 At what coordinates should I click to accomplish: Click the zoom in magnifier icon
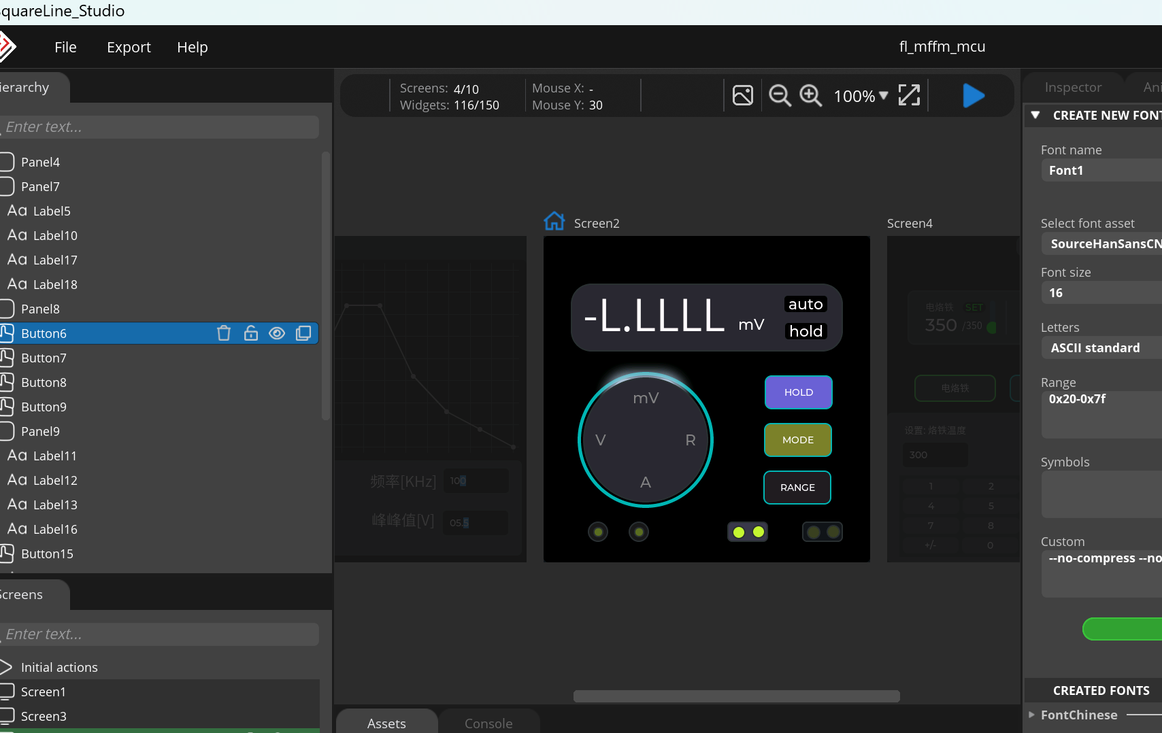[x=810, y=96]
